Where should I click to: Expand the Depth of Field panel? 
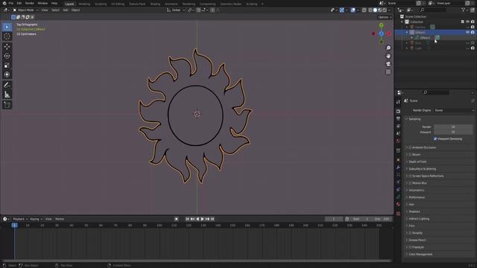417,162
